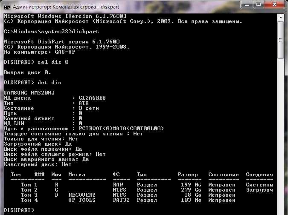Click the 'Загрузочный диск: Да' line
The image size is (288, 215).
(38, 144)
